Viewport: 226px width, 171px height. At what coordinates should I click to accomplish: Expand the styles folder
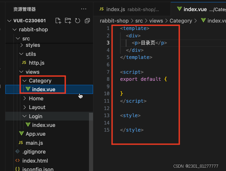pos(21,45)
